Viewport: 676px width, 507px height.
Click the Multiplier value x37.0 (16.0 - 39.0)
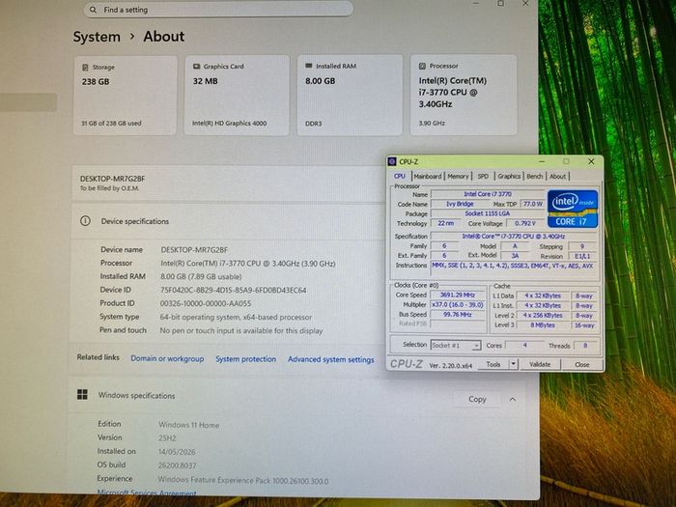click(457, 305)
